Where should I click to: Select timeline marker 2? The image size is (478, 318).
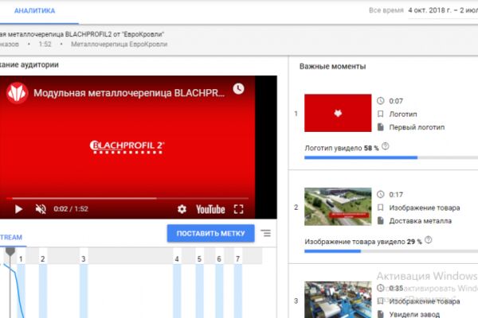point(43,259)
